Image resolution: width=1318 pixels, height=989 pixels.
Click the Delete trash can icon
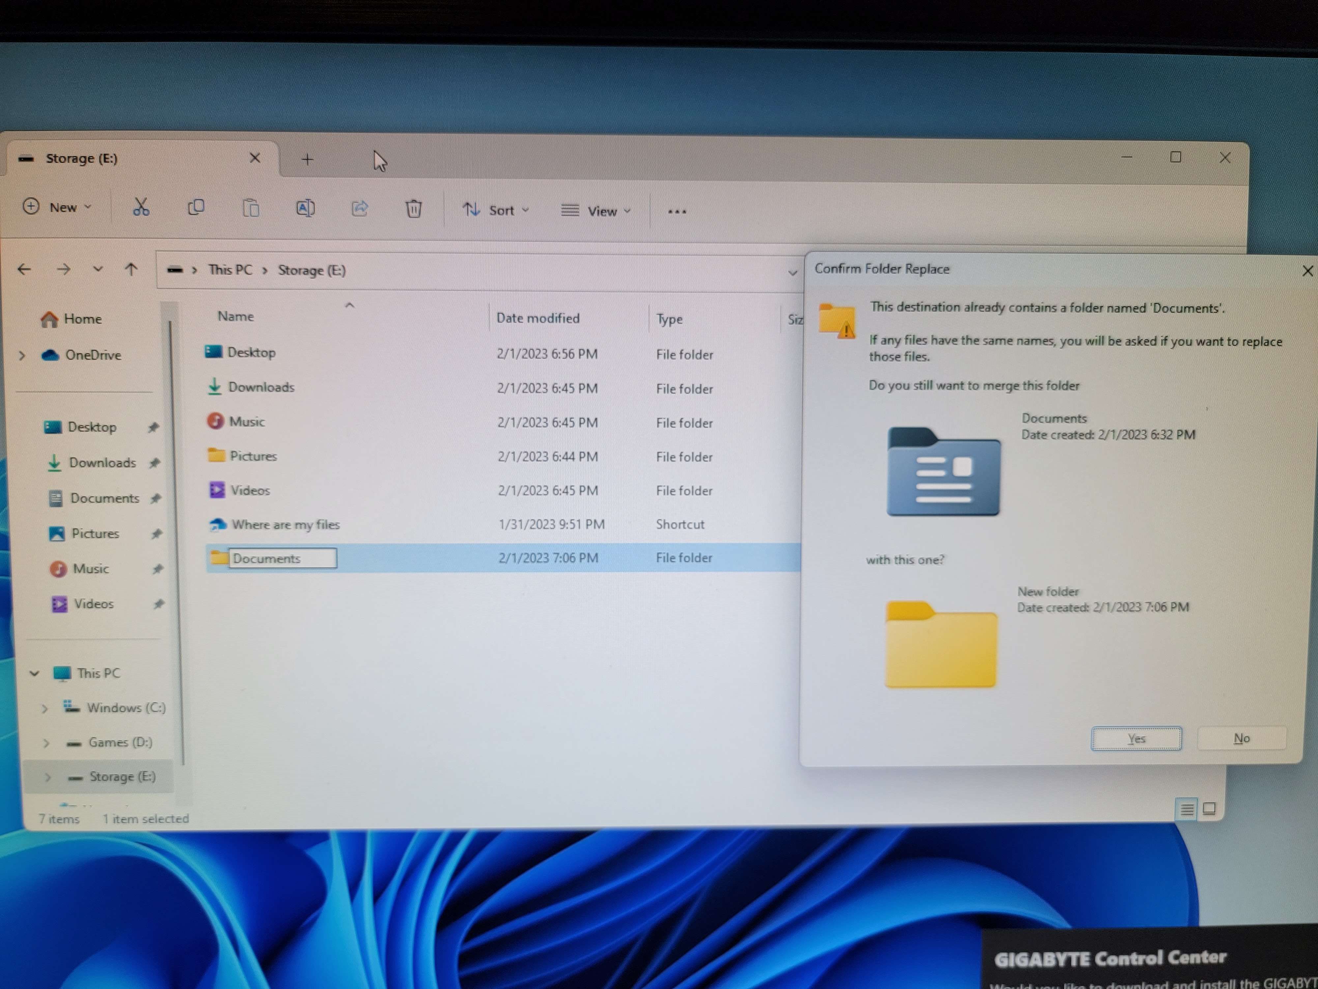414,209
